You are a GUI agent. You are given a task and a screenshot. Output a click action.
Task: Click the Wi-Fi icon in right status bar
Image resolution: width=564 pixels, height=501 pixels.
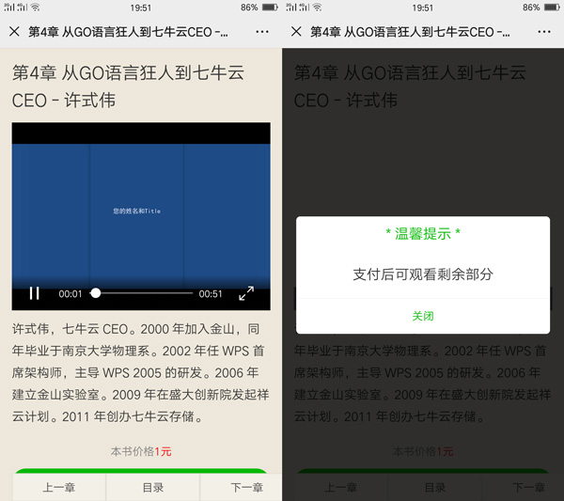(x=318, y=7)
